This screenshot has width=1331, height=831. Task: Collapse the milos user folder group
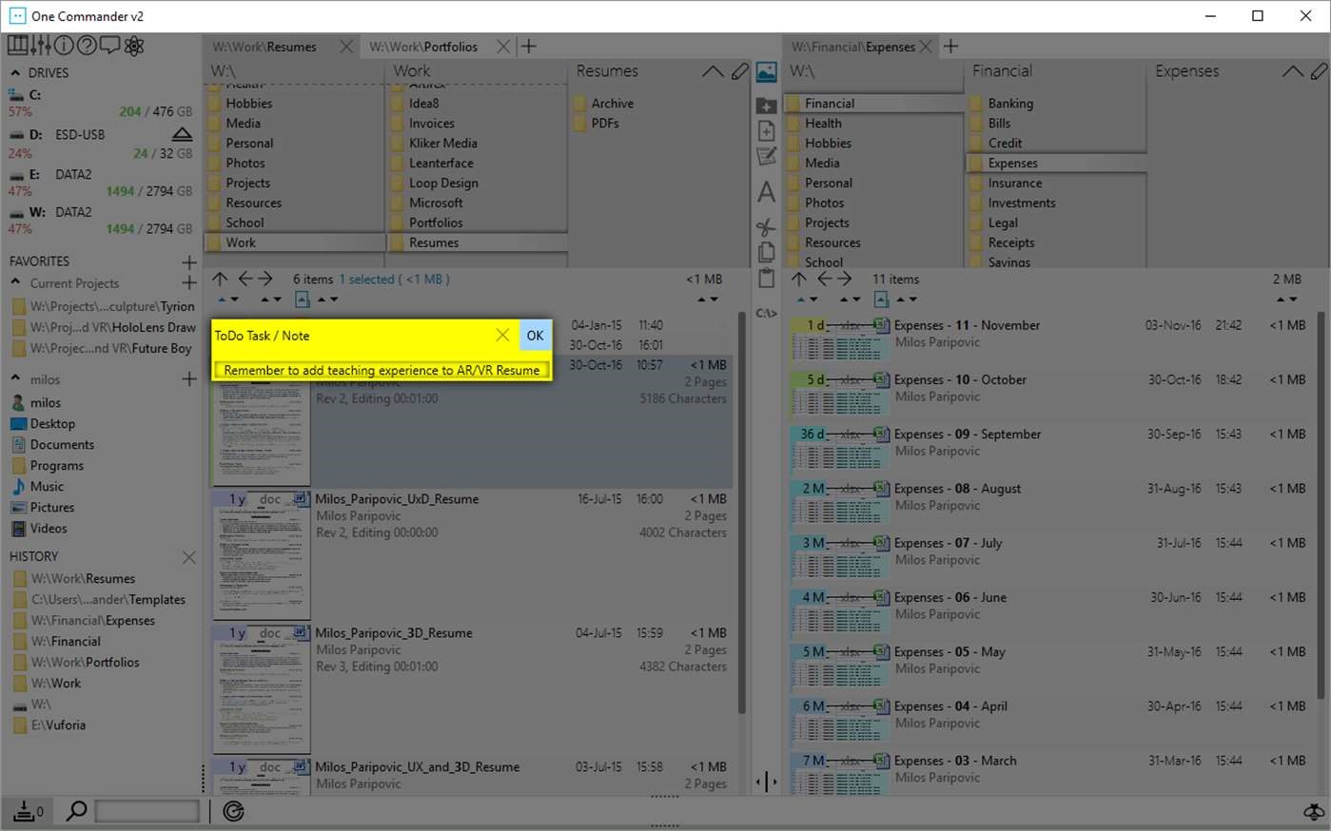15,378
